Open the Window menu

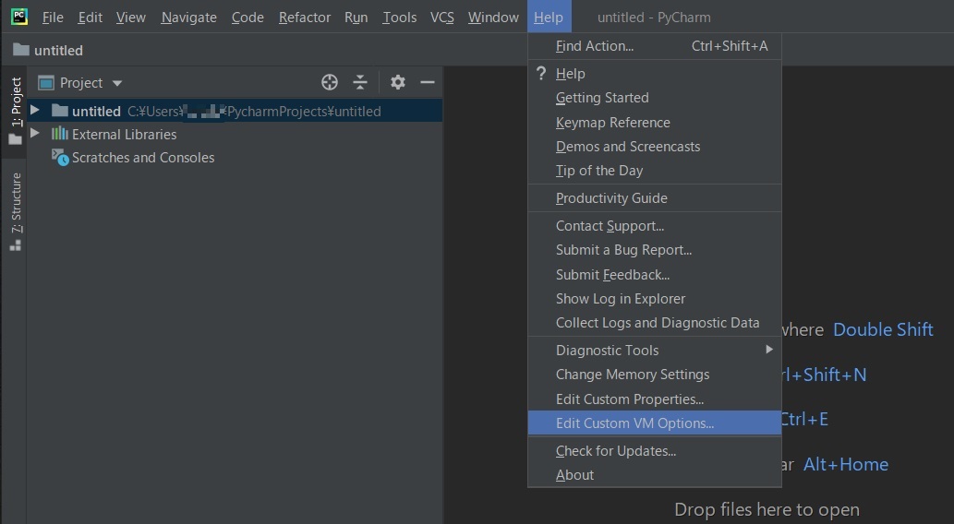(493, 17)
